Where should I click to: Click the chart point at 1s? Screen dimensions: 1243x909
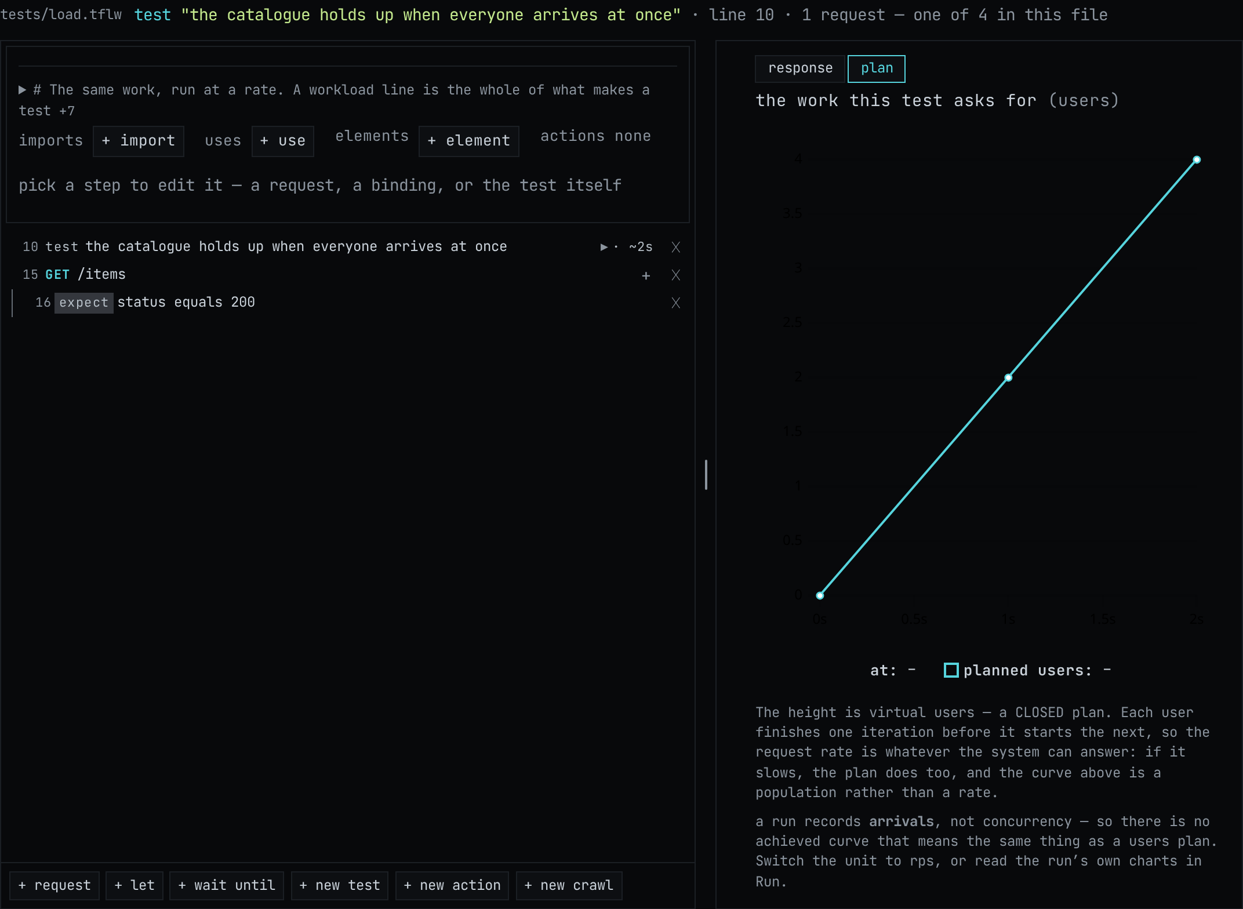(x=1008, y=377)
